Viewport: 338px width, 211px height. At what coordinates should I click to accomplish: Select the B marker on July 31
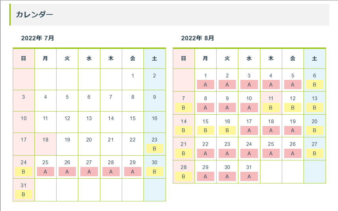pyautogui.click(x=23, y=194)
